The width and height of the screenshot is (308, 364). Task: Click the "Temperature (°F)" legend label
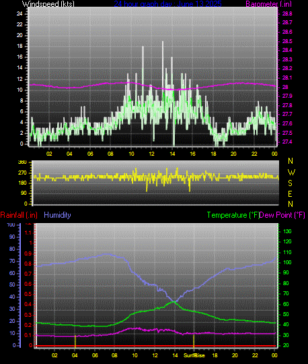point(233,215)
